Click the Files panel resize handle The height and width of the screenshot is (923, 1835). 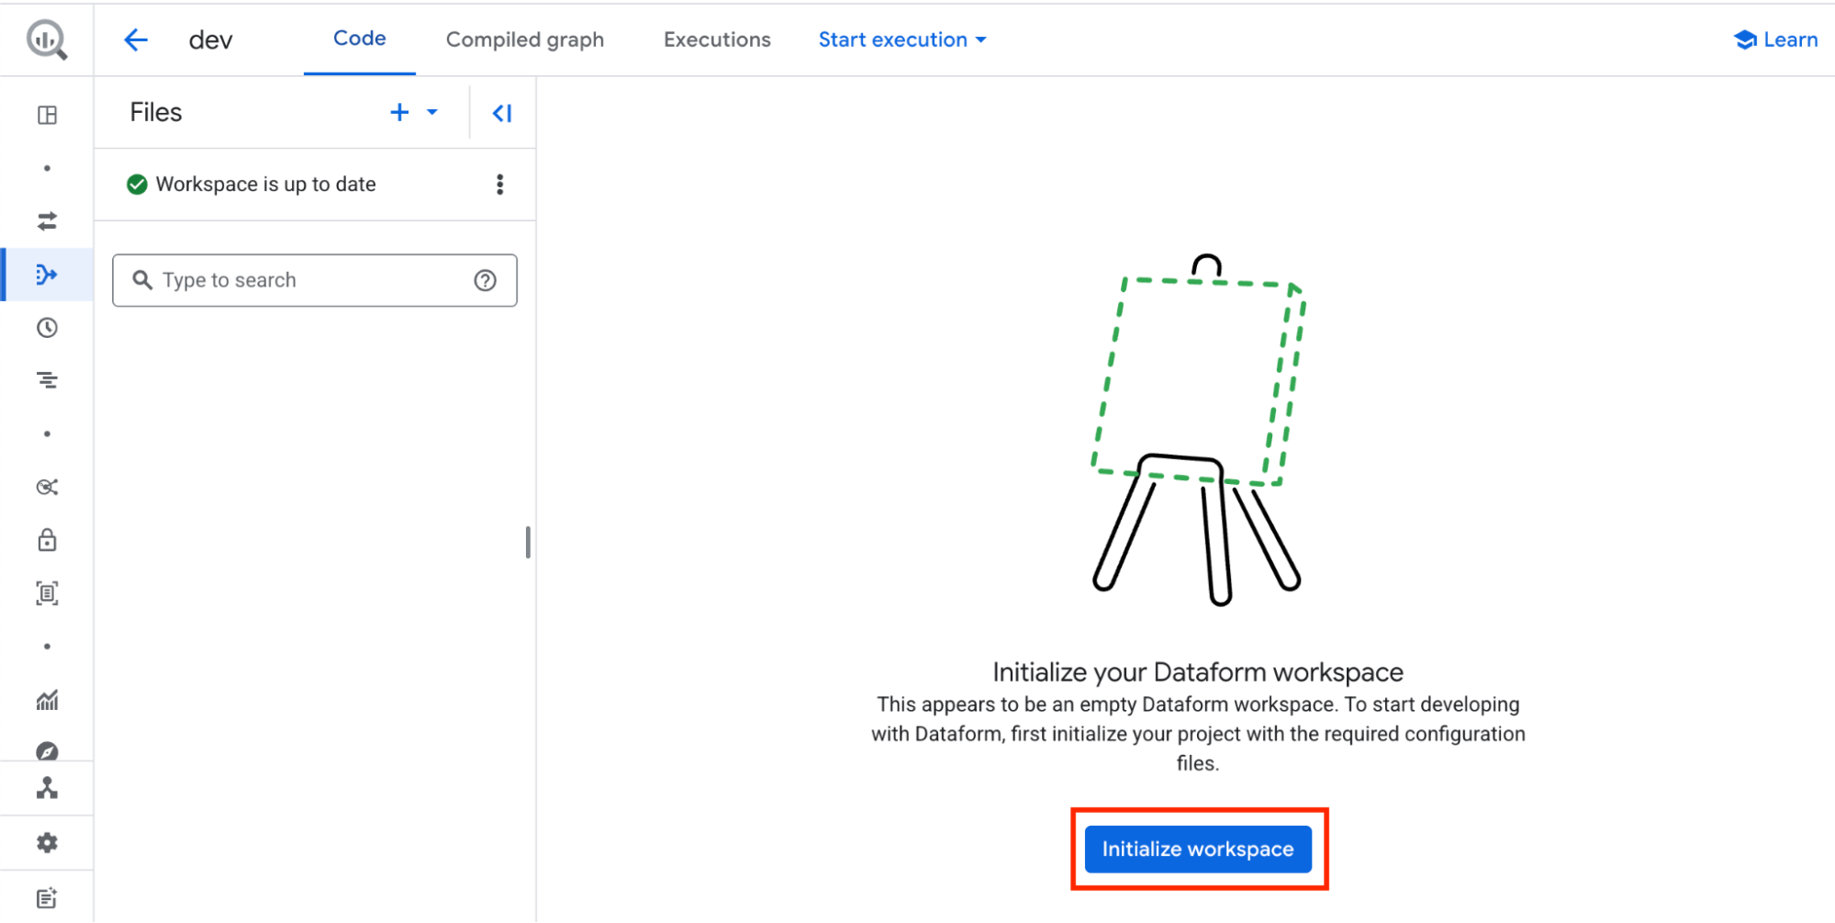(528, 542)
